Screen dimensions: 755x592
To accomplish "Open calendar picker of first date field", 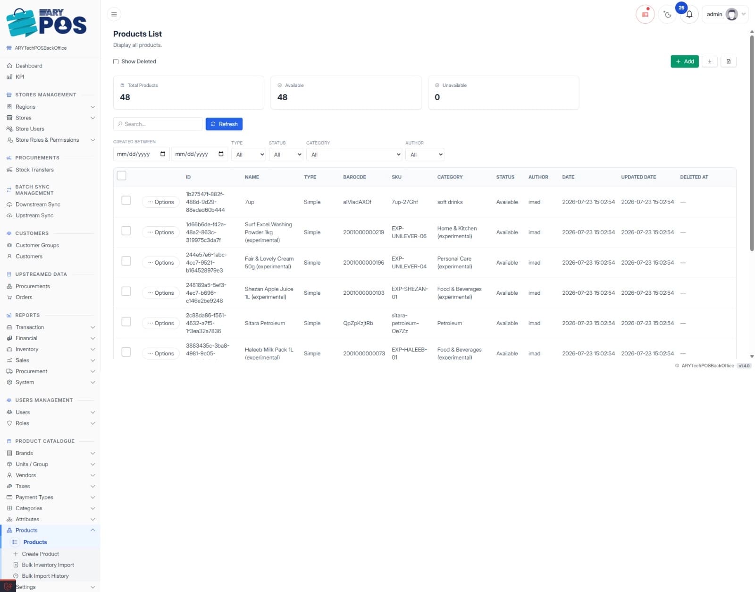I will pyautogui.click(x=163, y=154).
